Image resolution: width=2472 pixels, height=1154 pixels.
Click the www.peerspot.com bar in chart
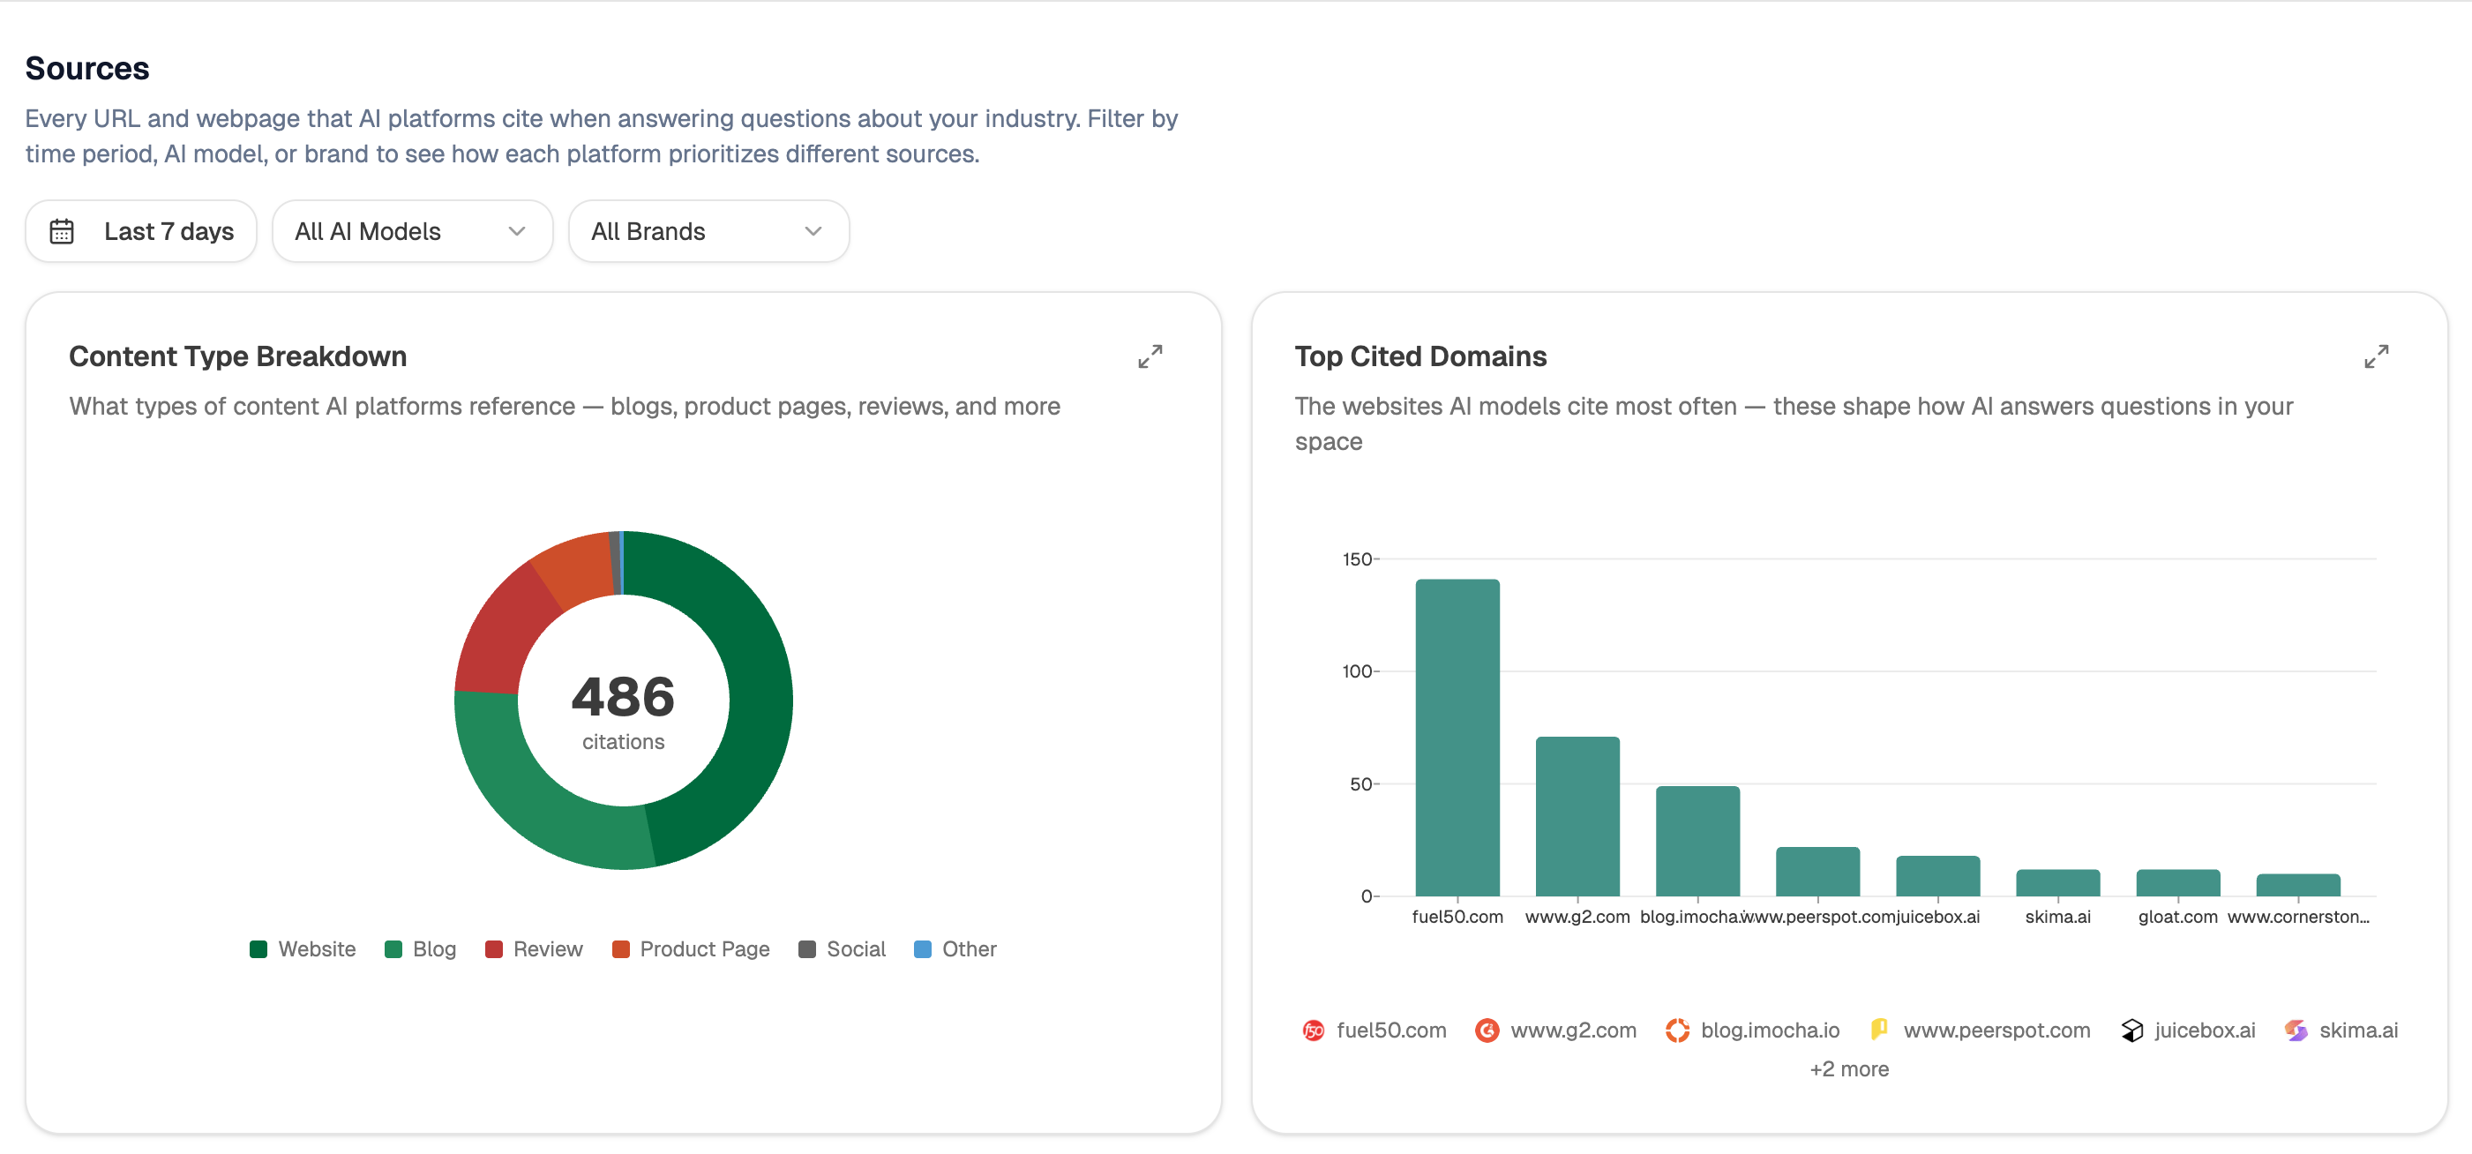[x=1817, y=872]
